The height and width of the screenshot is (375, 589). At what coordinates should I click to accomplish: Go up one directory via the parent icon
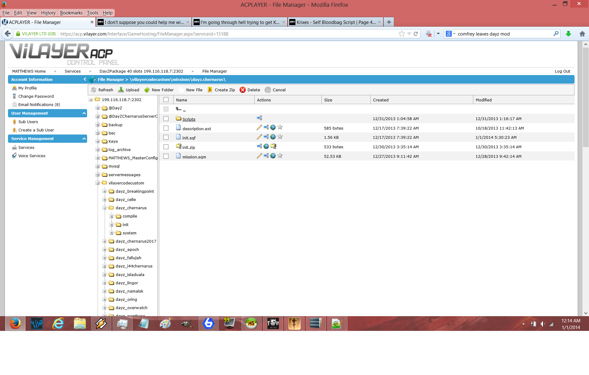click(x=179, y=109)
